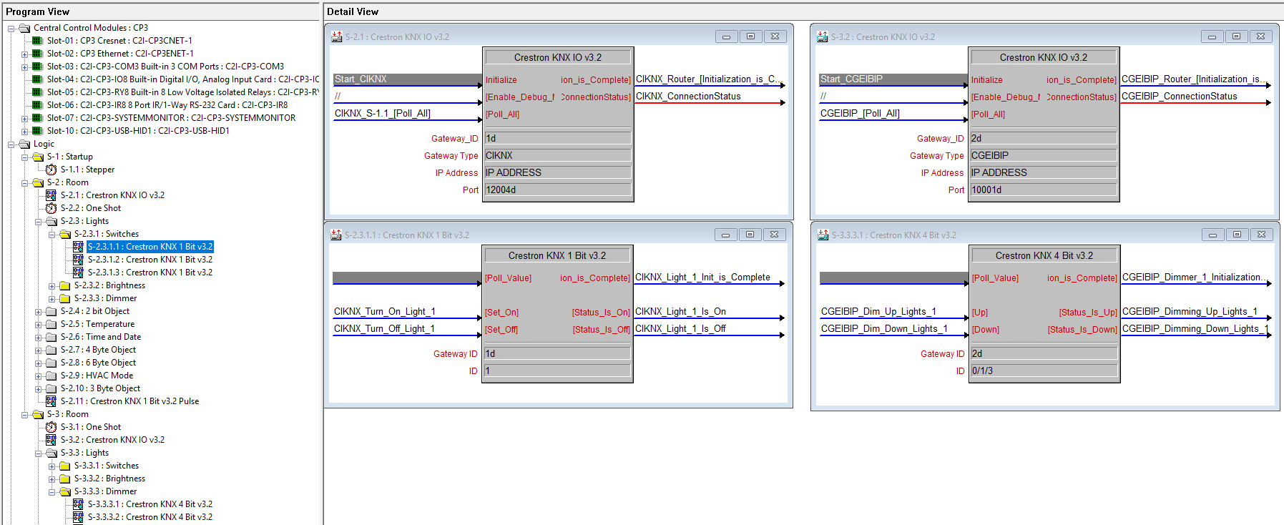Click the S-2.5 Temperature folder icon

tap(52, 324)
